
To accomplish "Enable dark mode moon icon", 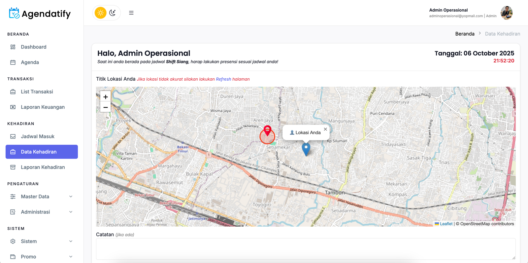I will pos(113,13).
